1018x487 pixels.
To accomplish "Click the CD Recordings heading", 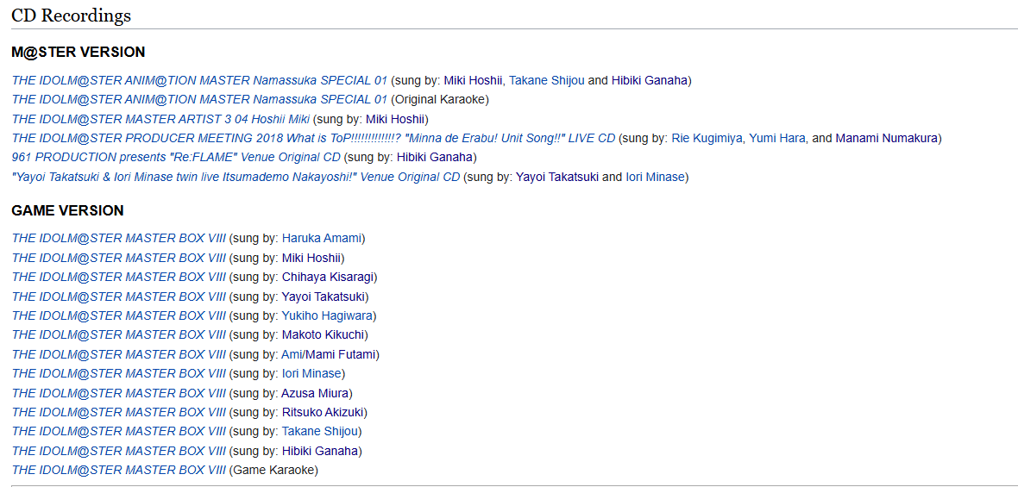I will coord(72,16).
